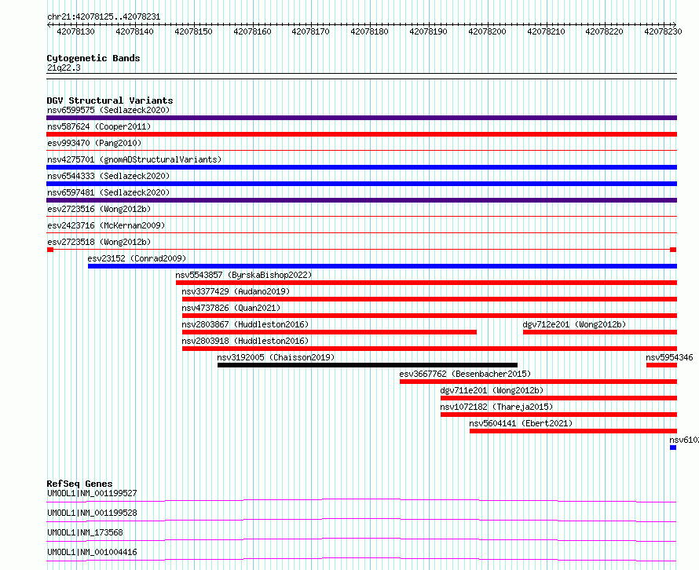The width and height of the screenshot is (699, 570).
Task: Click the blue bar under nsv6544333
Action: 361,184
